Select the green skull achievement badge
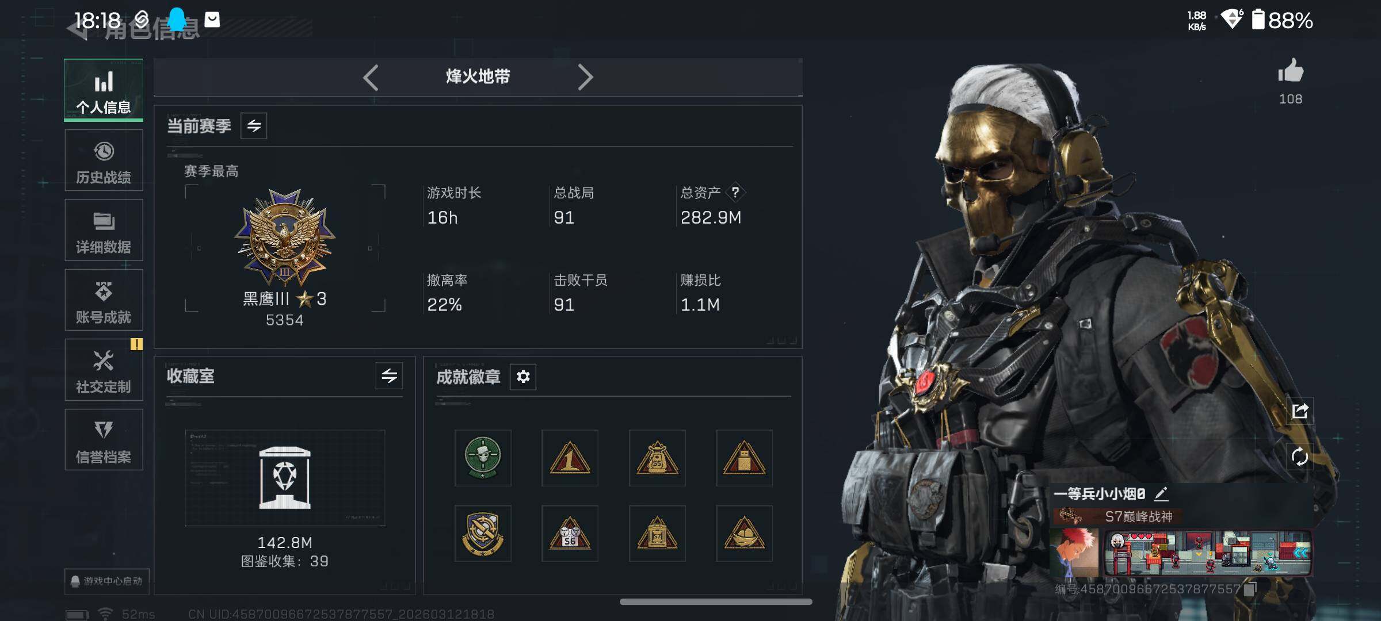Viewport: 1381px width, 621px height. [x=483, y=458]
